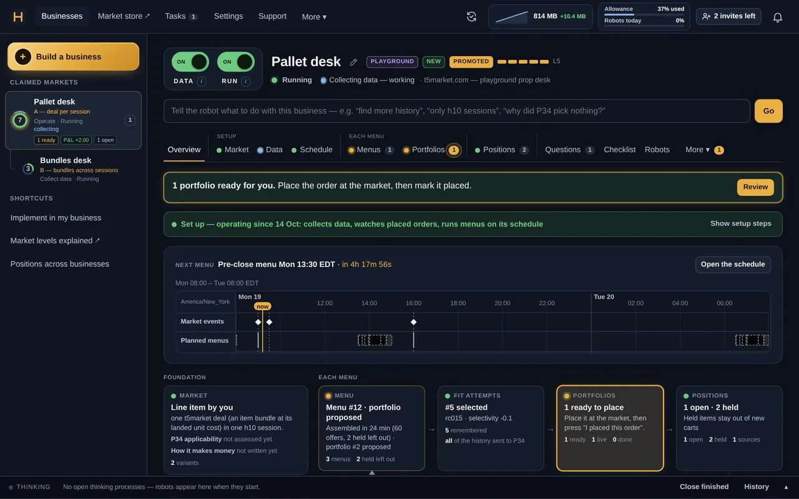Viewport: 799px width, 499px height.
Task: Click the robot instruction input field
Action: pyautogui.click(x=457, y=111)
